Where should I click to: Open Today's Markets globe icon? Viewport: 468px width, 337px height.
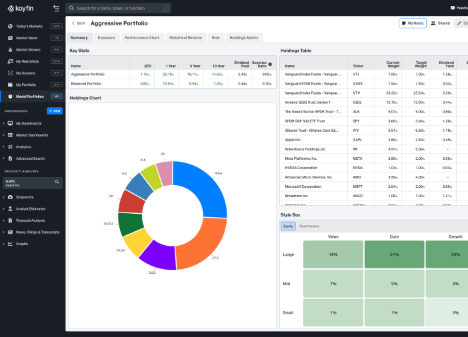10,26
